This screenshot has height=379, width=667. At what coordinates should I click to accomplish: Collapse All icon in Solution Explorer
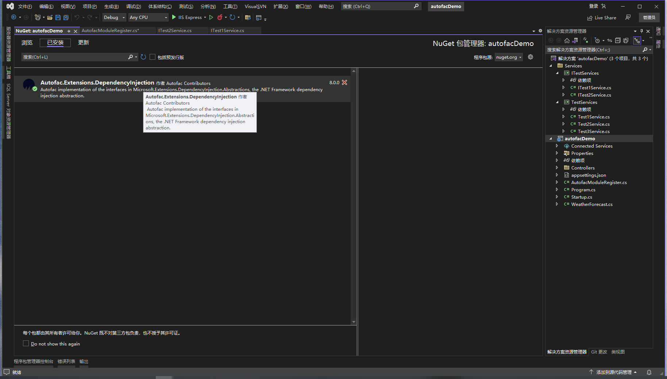(x=618, y=40)
